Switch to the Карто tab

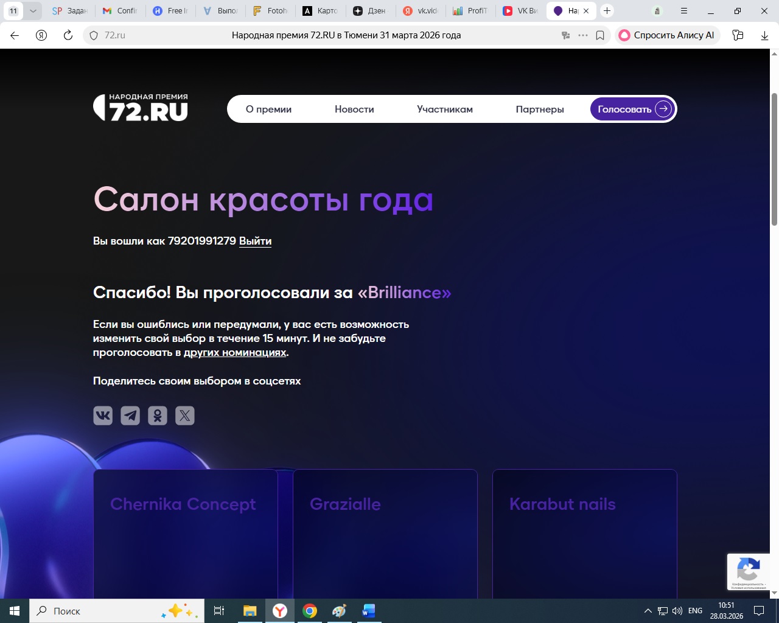321,11
